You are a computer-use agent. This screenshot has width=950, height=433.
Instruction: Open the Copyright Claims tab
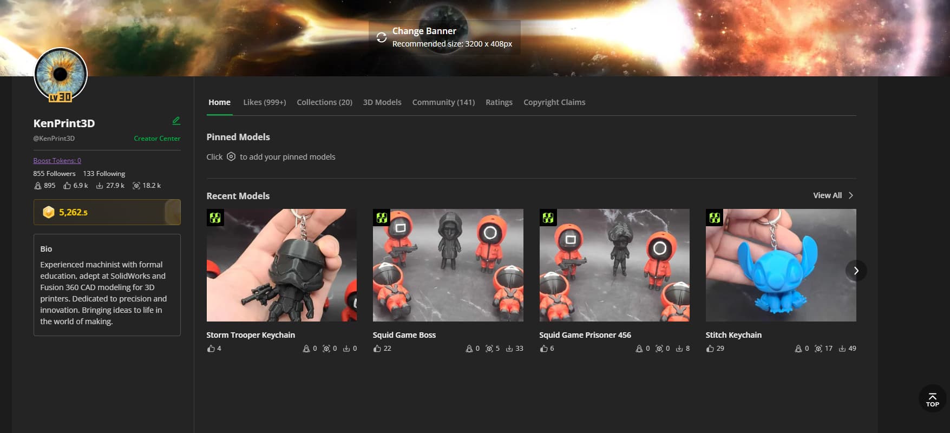554,102
